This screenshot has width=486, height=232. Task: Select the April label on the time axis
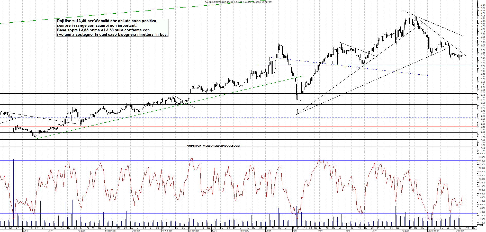click(295, 231)
